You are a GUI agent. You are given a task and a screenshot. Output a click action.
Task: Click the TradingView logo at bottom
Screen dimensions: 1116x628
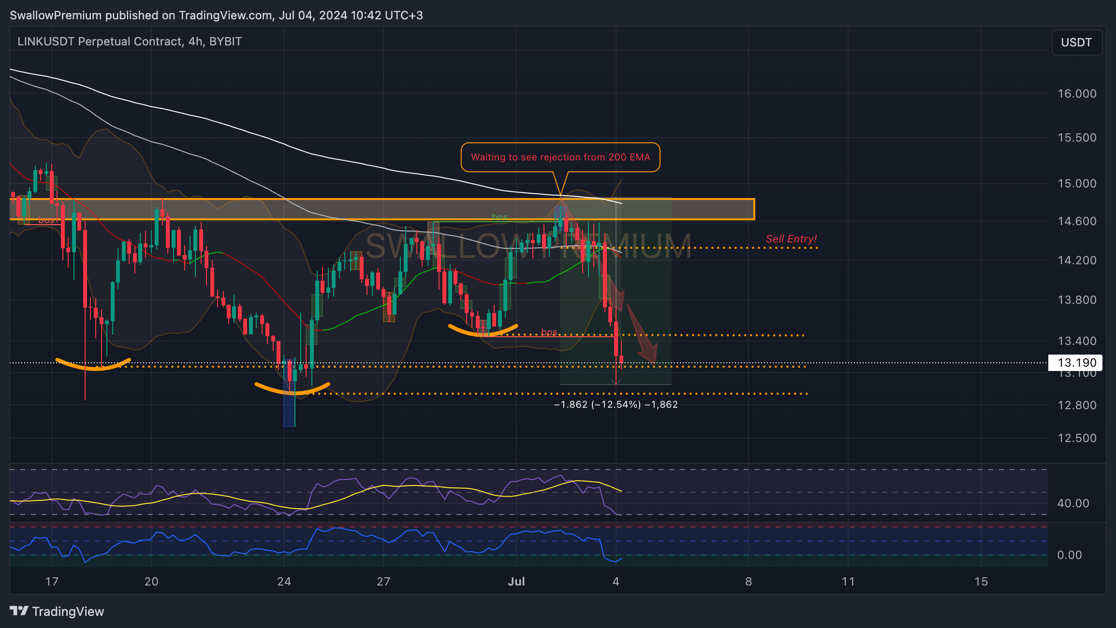(x=57, y=611)
